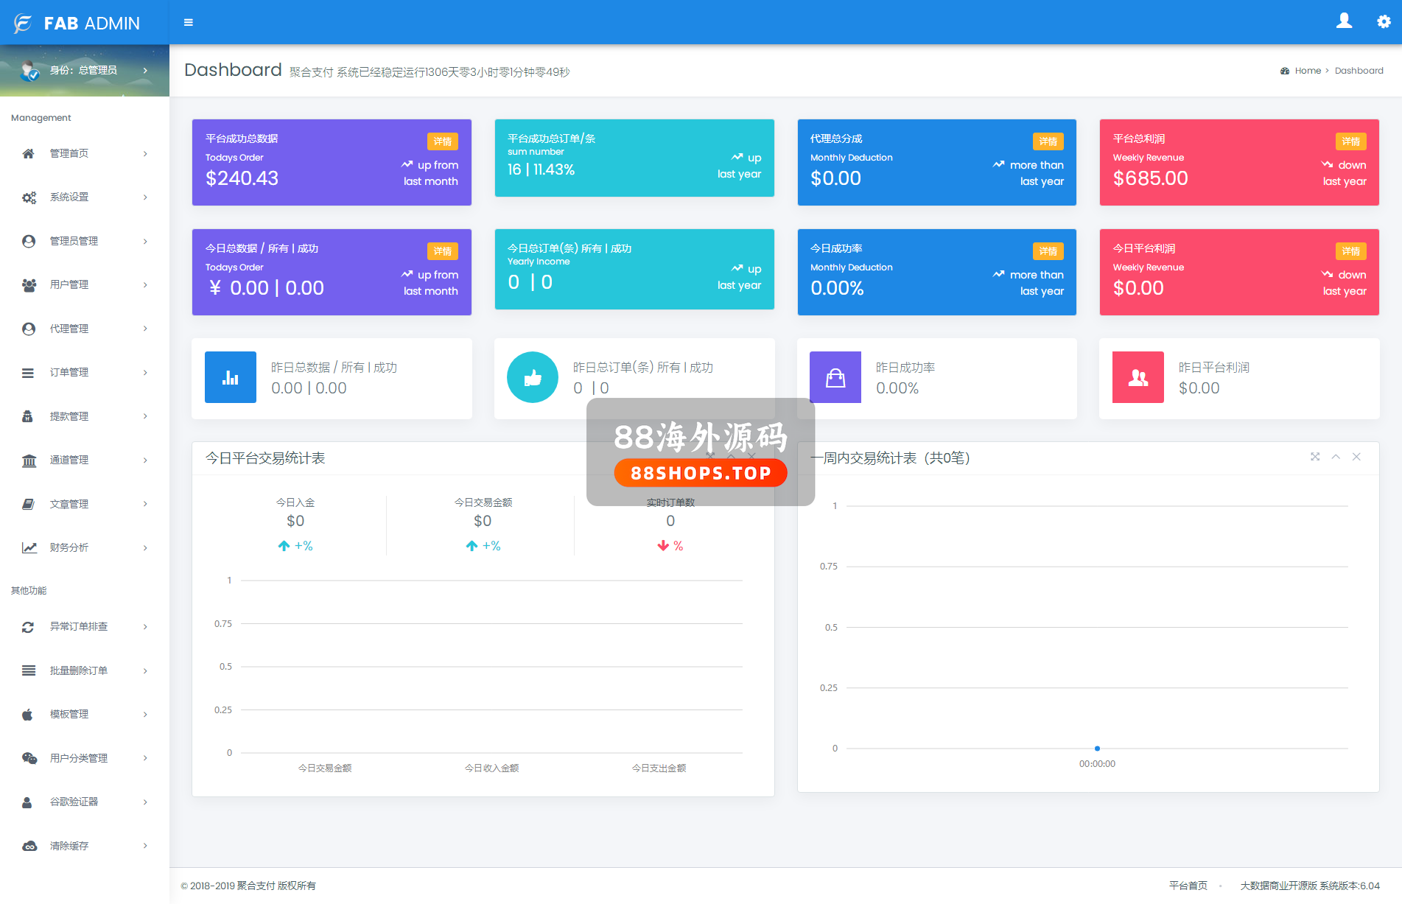
Task: Click the pink users icon
Action: pos(1138,377)
